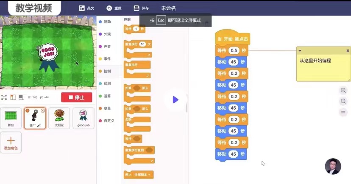Select the 运算 block category
351x184 pixels.
click(x=105, y=96)
